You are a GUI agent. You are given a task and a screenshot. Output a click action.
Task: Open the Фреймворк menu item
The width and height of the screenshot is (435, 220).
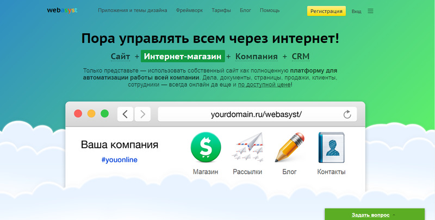pyautogui.click(x=189, y=10)
